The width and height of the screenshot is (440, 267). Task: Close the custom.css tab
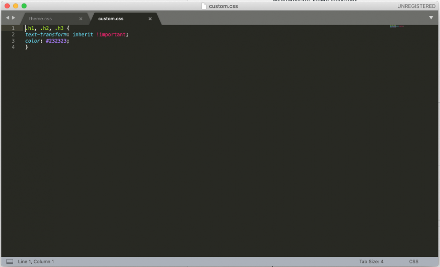click(150, 19)
